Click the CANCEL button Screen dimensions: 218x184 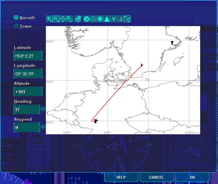(157, 177)
